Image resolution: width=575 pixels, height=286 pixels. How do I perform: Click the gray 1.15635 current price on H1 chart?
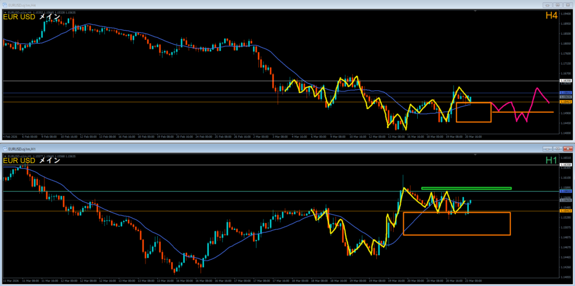point(565,200)
